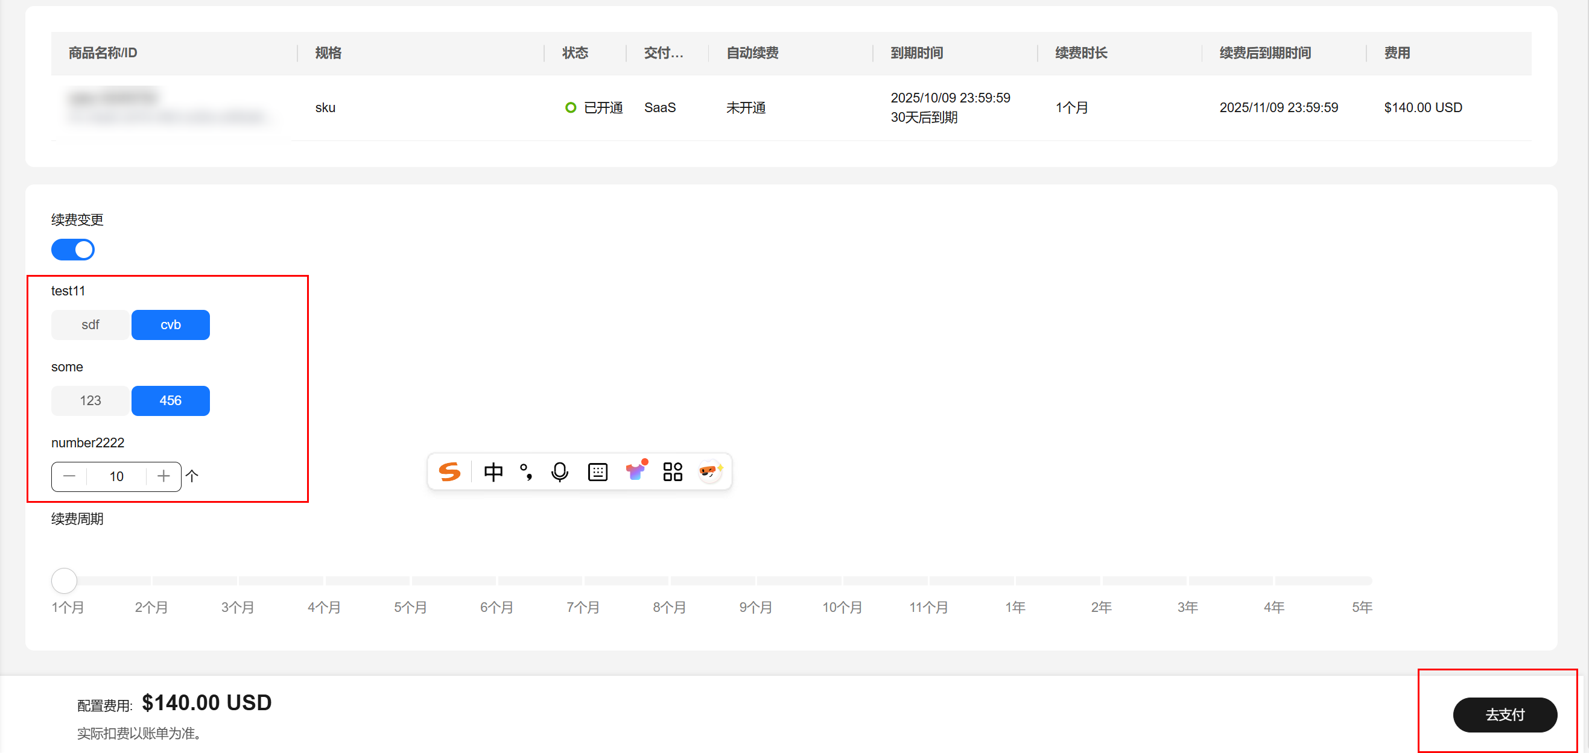Turn off the 续费变更 switch
Screen dimensions: 1589x753
point(73,250)
